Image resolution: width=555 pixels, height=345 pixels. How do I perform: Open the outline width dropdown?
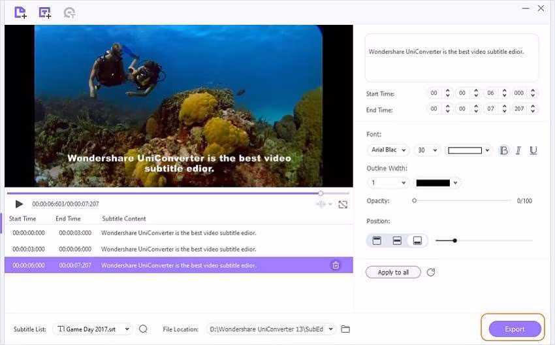[x=388, y=183]
